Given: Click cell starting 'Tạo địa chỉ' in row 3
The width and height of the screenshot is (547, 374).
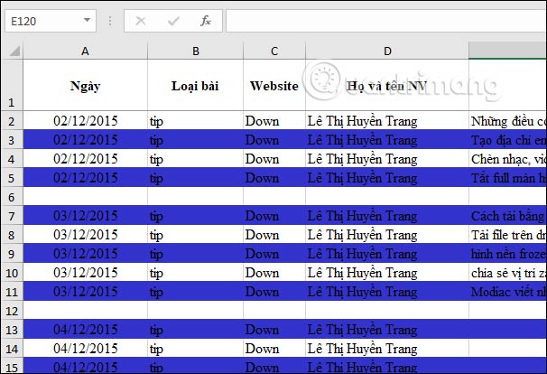Looking at the screenshot, I should click(508, 139).
